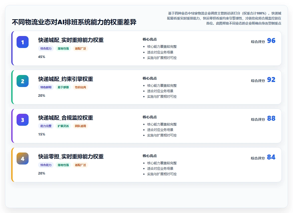Image resolution: width=293 pixels, height=213 pixels.
Task: Click the rank 4 number badge
Action: tap(23, 159)
